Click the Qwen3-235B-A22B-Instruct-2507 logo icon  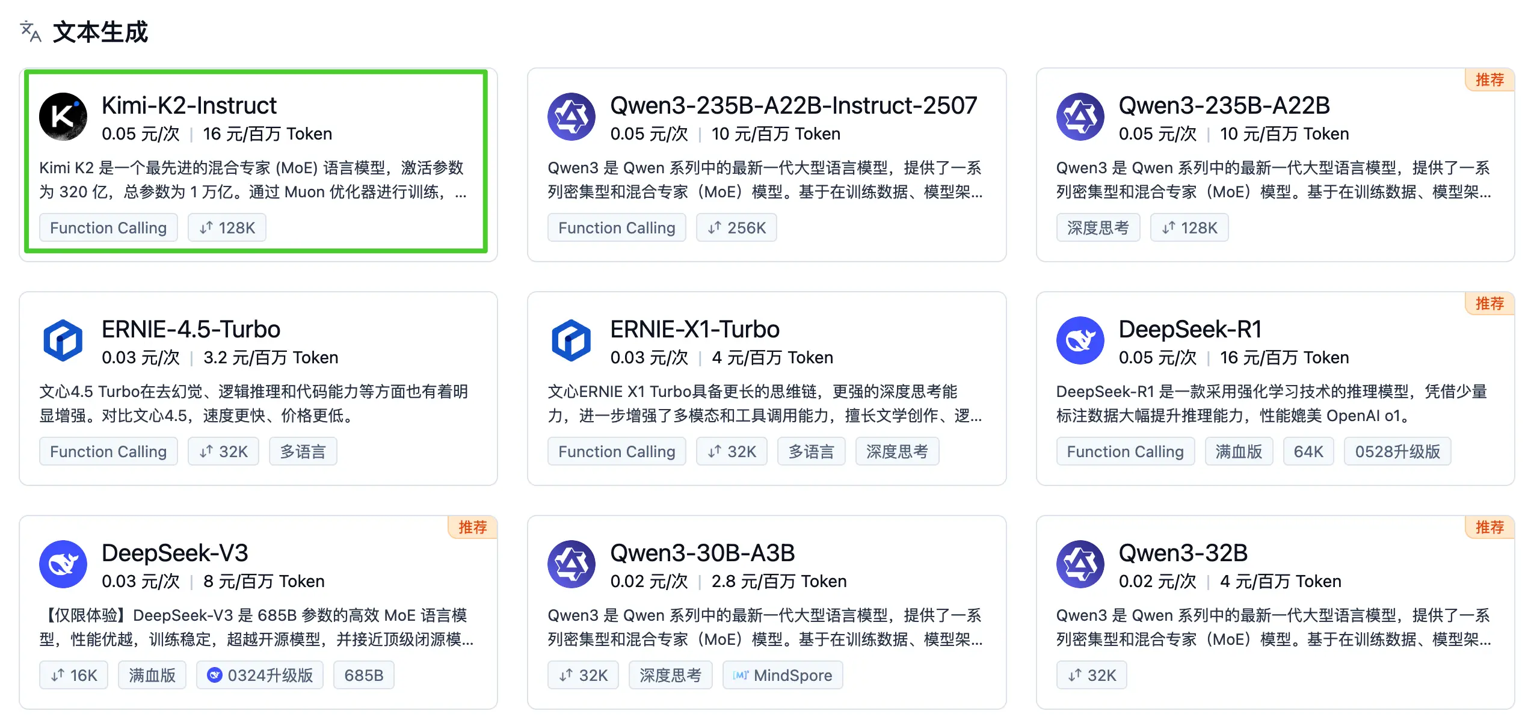(x=571, y=117)
